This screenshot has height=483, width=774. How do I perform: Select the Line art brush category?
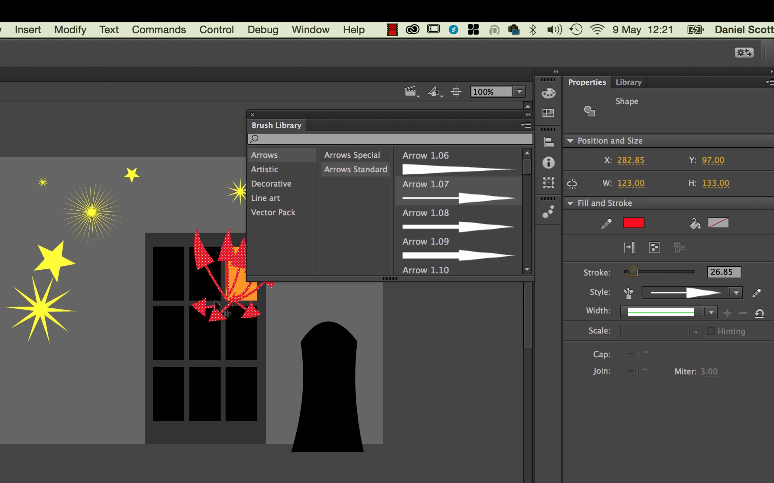(265, 198)
